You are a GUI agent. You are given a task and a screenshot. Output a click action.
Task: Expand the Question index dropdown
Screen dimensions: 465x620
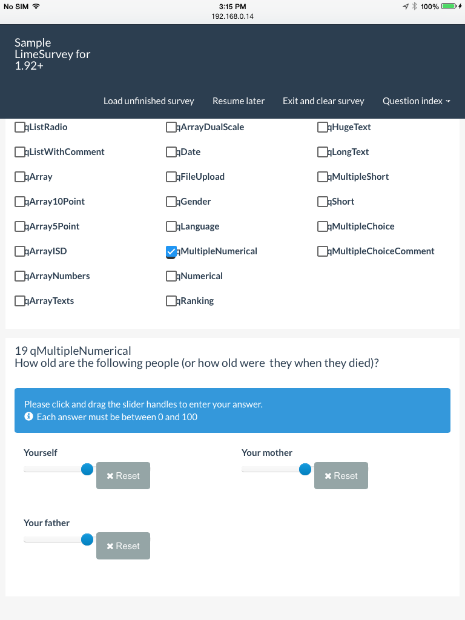[x=417, y=101]
